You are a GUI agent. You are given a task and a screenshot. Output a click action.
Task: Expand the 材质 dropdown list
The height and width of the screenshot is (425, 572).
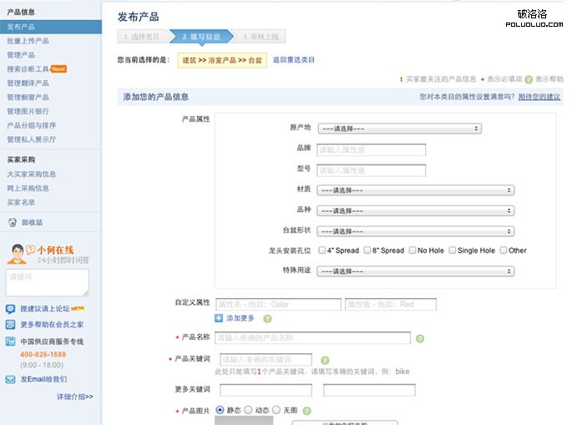point(414,190)
